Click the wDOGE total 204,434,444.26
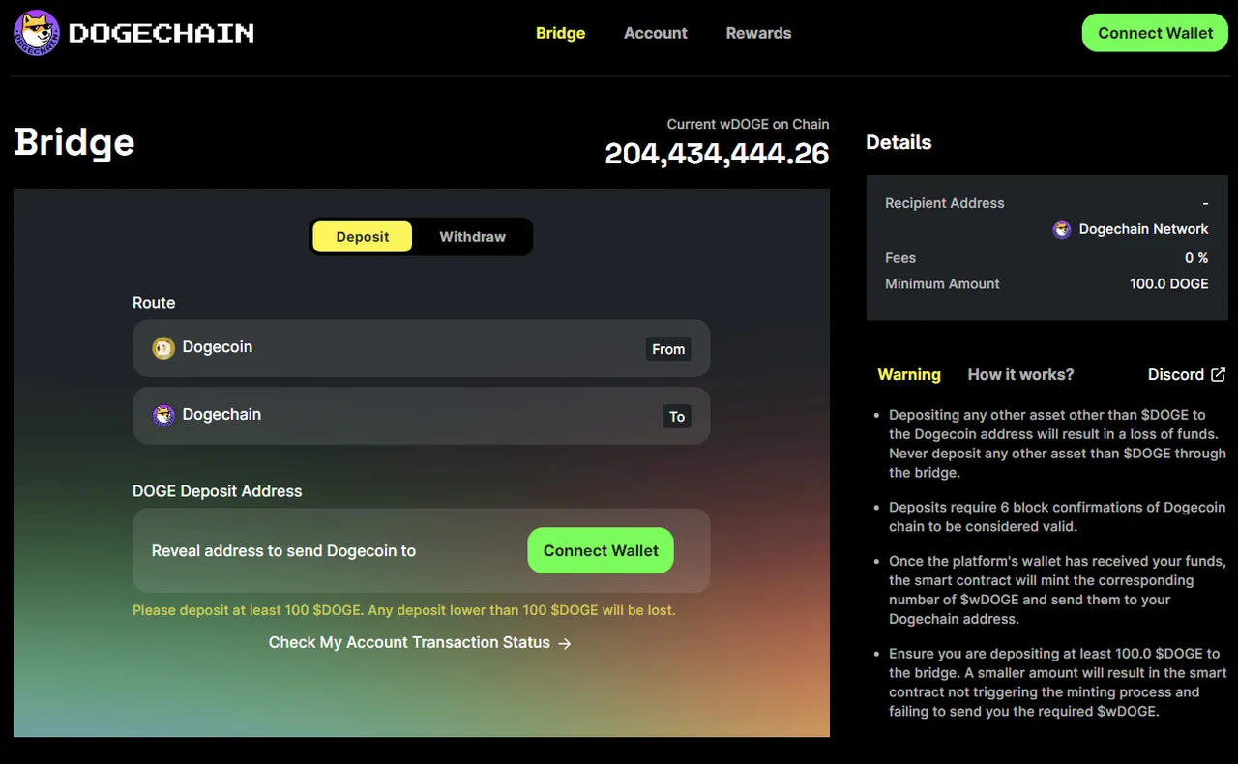The height and width of the screenshot is (764, 1238). coord(717,154)
